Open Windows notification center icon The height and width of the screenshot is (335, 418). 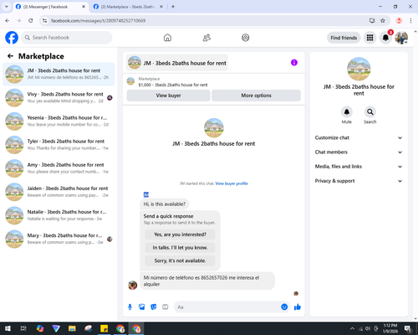coord(408,328)
